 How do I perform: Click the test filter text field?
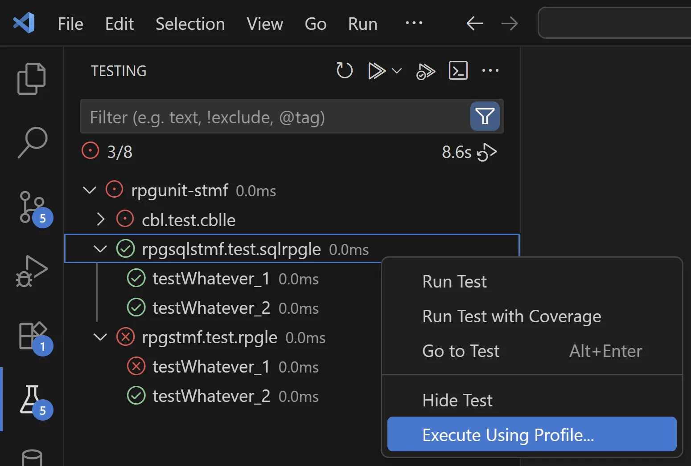point(275,117)
